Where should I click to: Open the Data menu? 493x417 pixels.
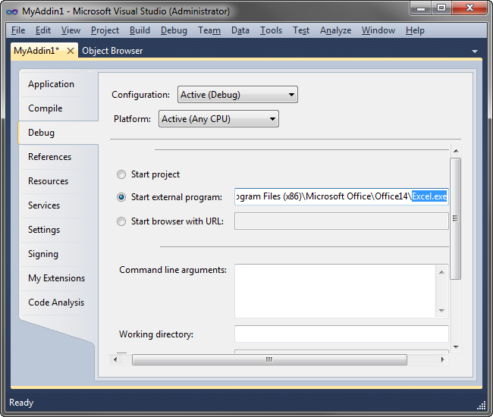tap(240, 30)
